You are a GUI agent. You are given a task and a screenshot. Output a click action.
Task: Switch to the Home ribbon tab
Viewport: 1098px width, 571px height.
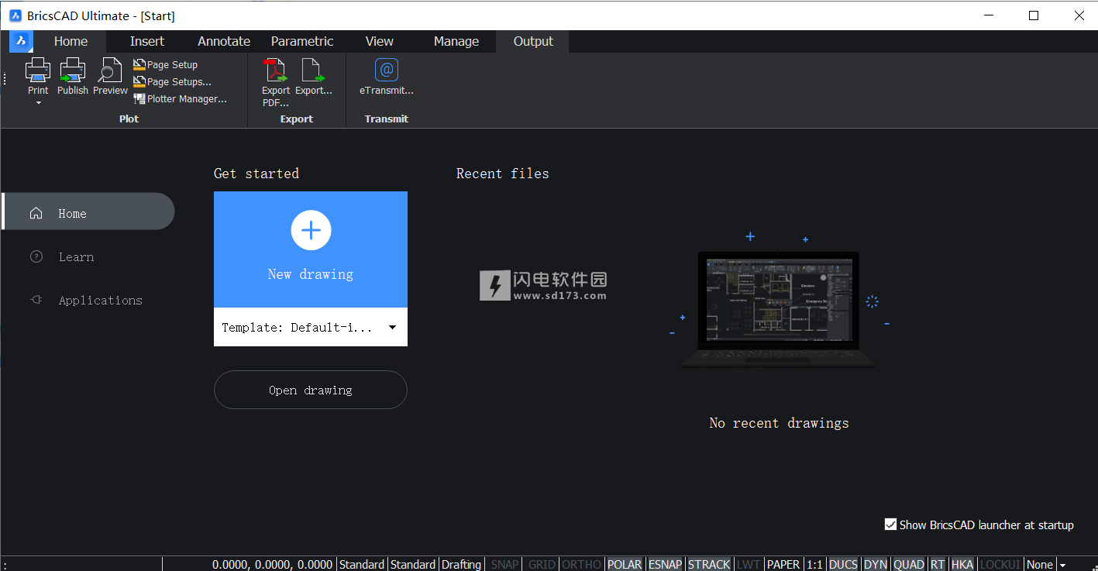click(71, 41)
